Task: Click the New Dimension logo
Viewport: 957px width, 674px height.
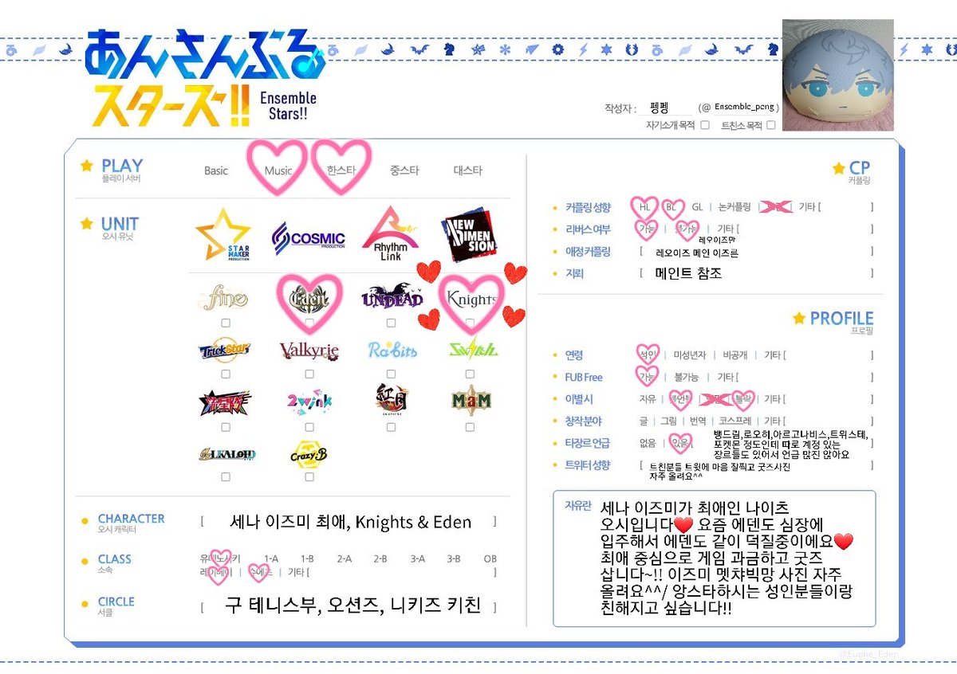Action: (x=471, y=234)
